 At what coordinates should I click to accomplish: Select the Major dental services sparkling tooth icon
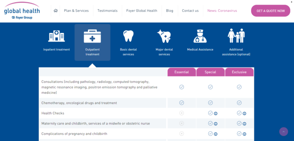tap(164, 36)
